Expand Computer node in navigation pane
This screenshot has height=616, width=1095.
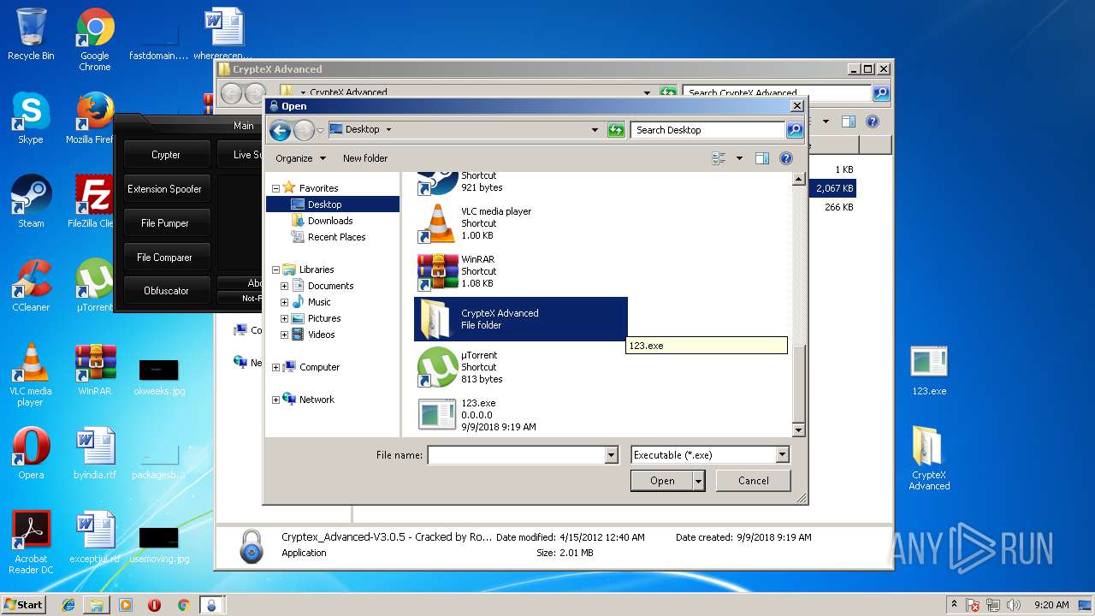[x=275, y=367]
